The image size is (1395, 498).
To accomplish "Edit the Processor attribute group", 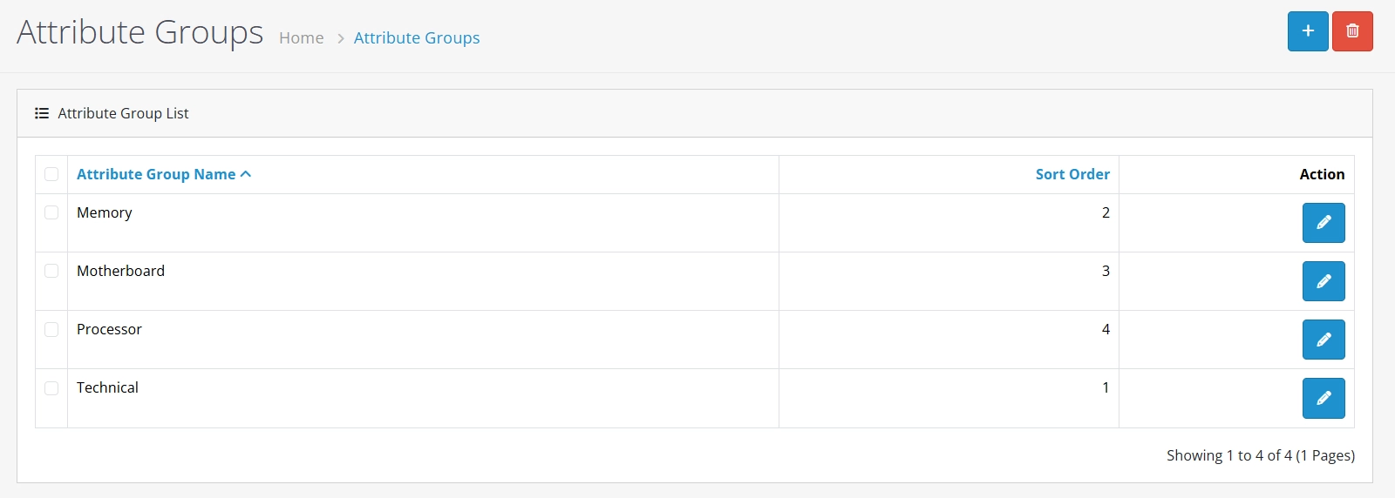I will pyautogui.click(x=1324, y=340).
